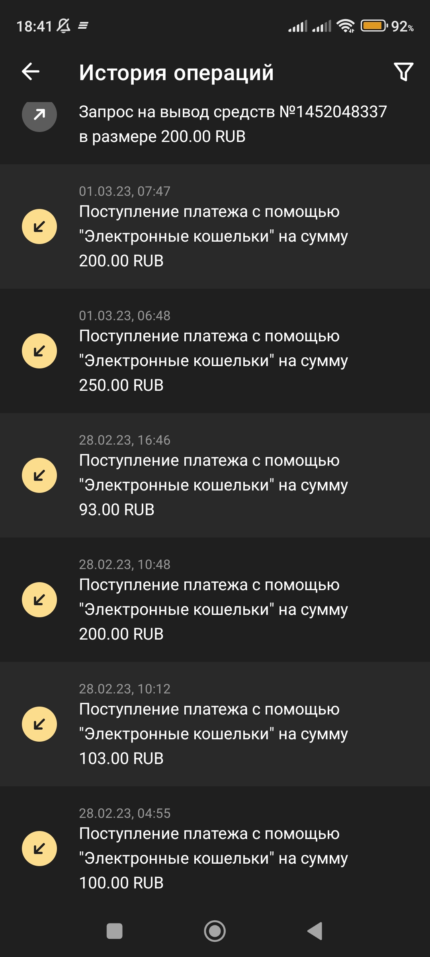
Task: Open the operations filter funnel icon
Action: click(403, 72)
